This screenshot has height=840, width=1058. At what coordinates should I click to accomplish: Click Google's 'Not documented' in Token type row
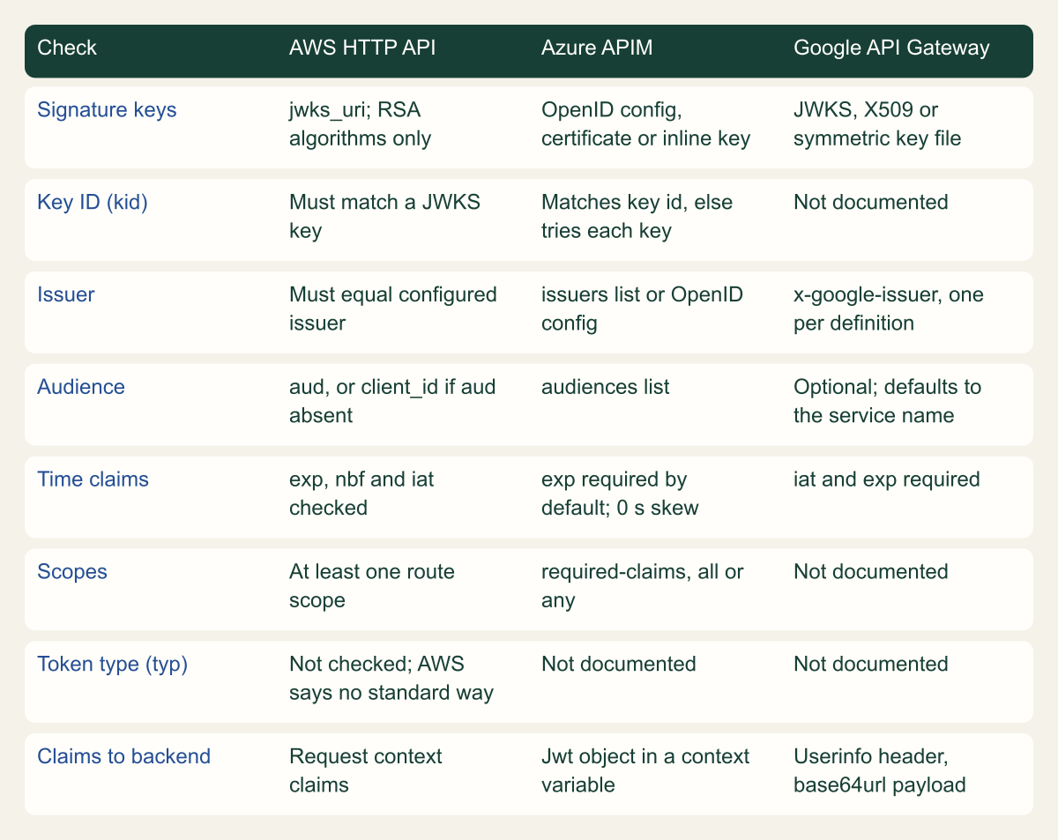click(x=870, y=664)
